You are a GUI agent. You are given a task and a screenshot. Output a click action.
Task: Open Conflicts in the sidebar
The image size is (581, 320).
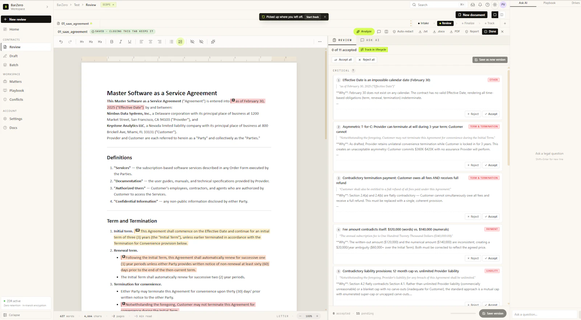pos(26,99)
